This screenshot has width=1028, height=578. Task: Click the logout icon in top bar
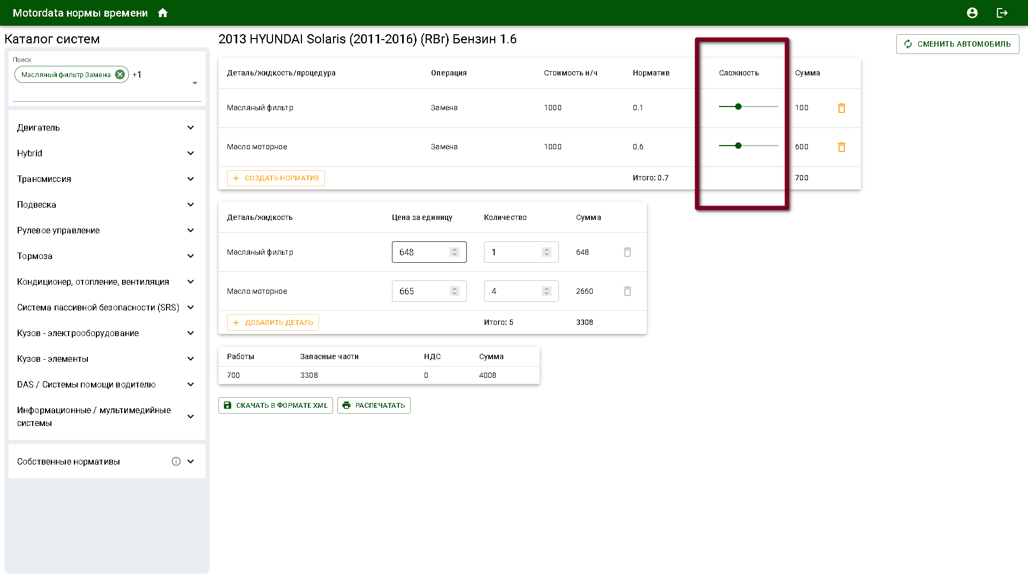(1002, 13)
